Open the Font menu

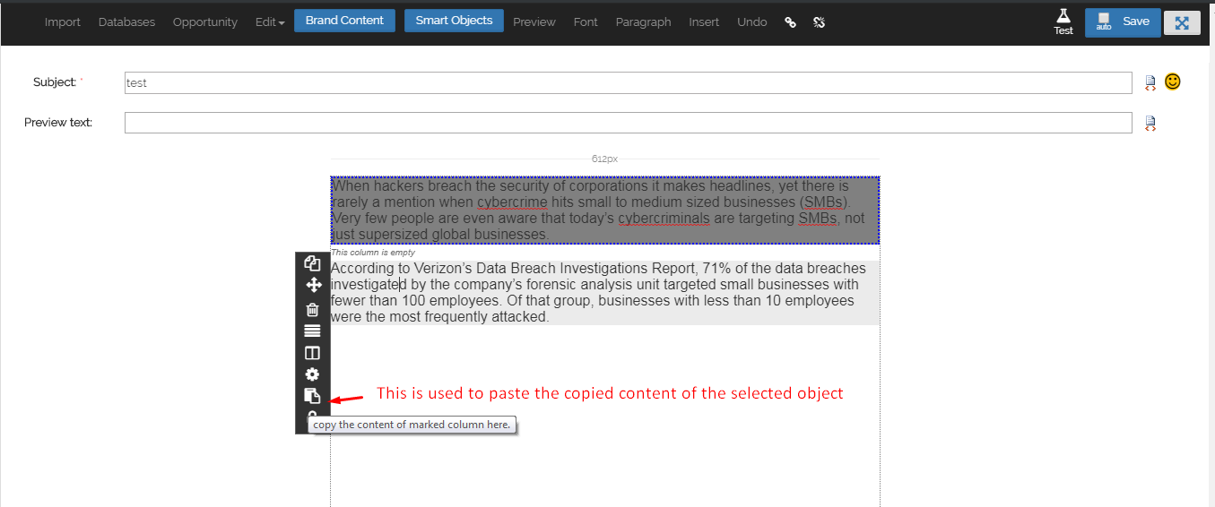pos(586,22)
